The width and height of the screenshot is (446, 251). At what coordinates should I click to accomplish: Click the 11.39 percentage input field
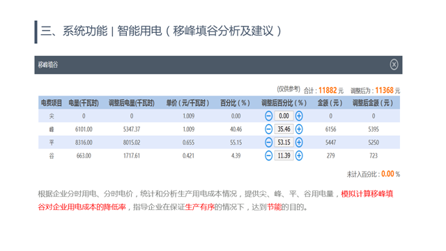click(284, 155)
